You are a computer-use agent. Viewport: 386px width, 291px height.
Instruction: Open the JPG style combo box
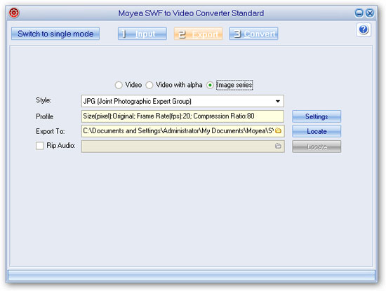click(x=182, y=101)
